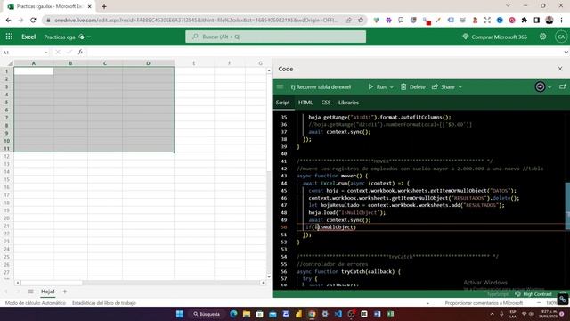Bookmark this page with the star icon

360,20
